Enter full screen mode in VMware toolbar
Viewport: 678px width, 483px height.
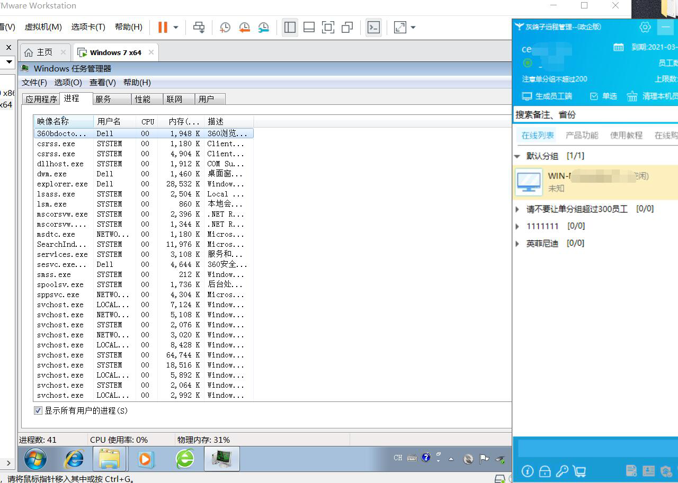[x=328, y=28]
